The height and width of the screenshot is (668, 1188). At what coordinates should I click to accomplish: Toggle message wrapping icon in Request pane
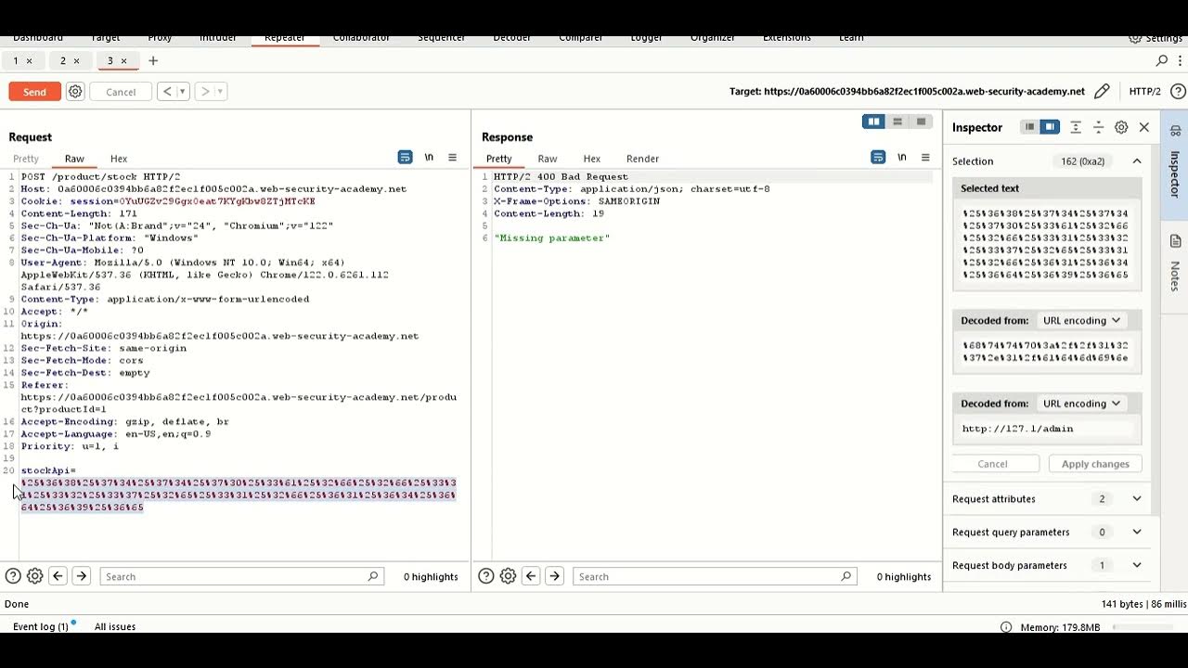click(405, 158)
